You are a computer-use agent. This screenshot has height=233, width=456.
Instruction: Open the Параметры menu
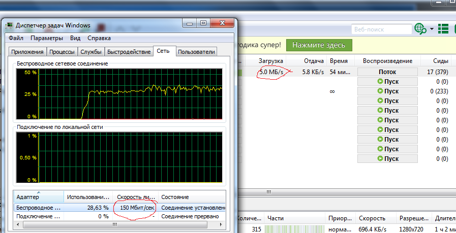tap(46, 38)
